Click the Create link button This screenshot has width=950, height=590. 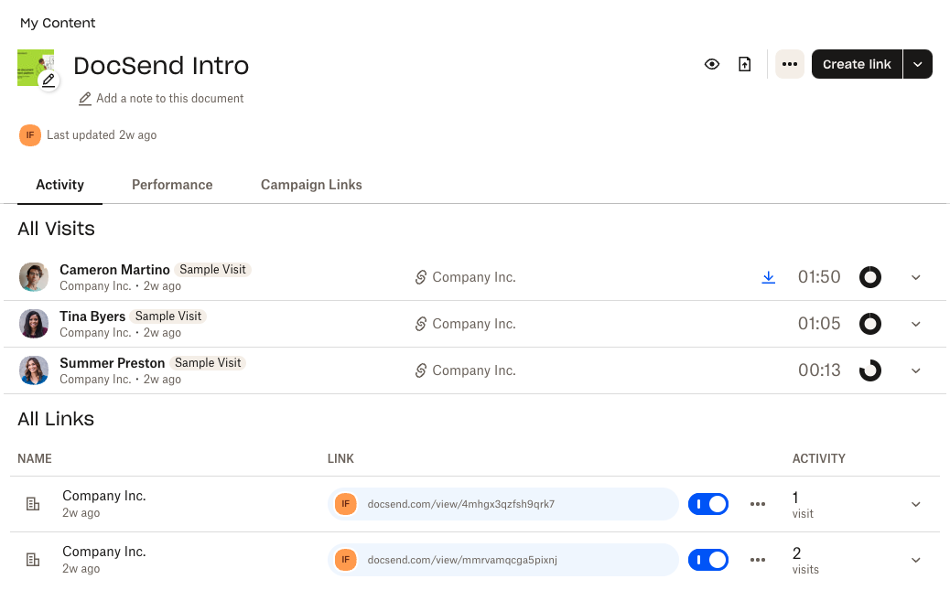click(857, 64)
